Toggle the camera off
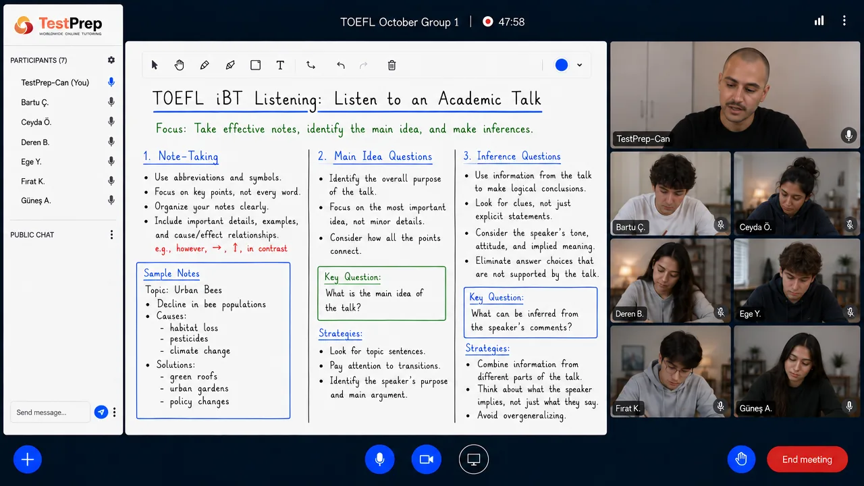The height and width of the screenshot is (486, 864). click(426, 460)
